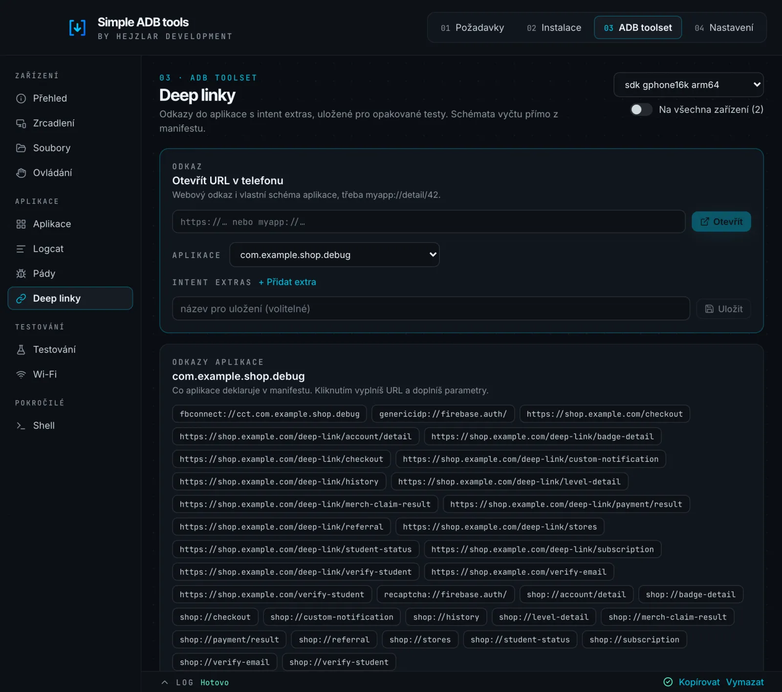
Task: Click Vymazat in the log bar
Action: (745, 682)
